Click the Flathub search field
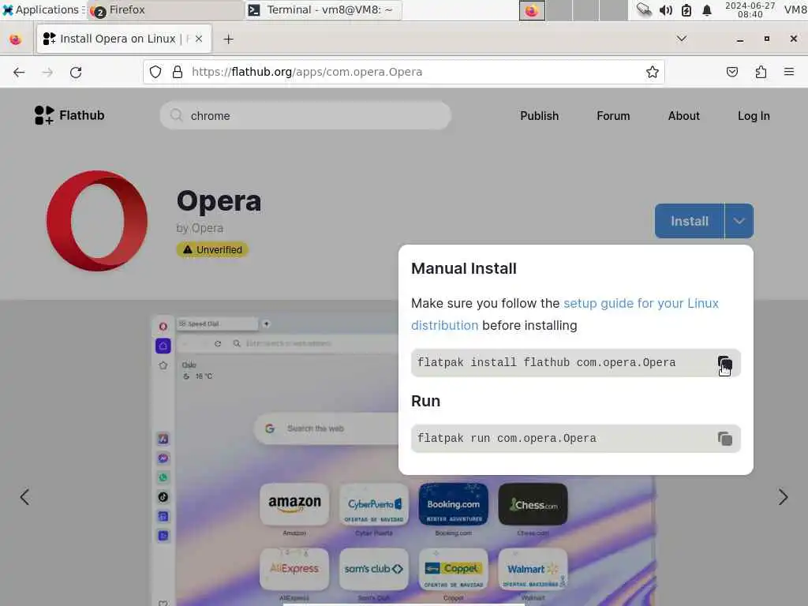The height and width of the screenshot is (606, 808). 305,115
